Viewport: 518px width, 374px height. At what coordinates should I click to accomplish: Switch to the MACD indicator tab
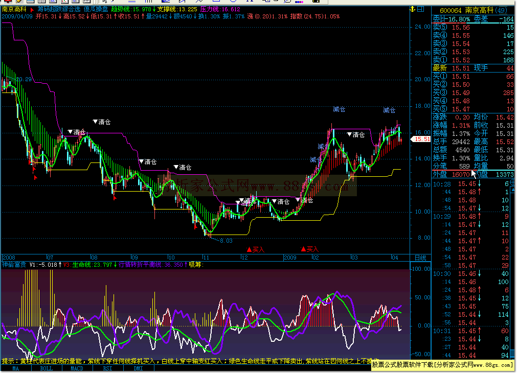click(x=77, y=368)
